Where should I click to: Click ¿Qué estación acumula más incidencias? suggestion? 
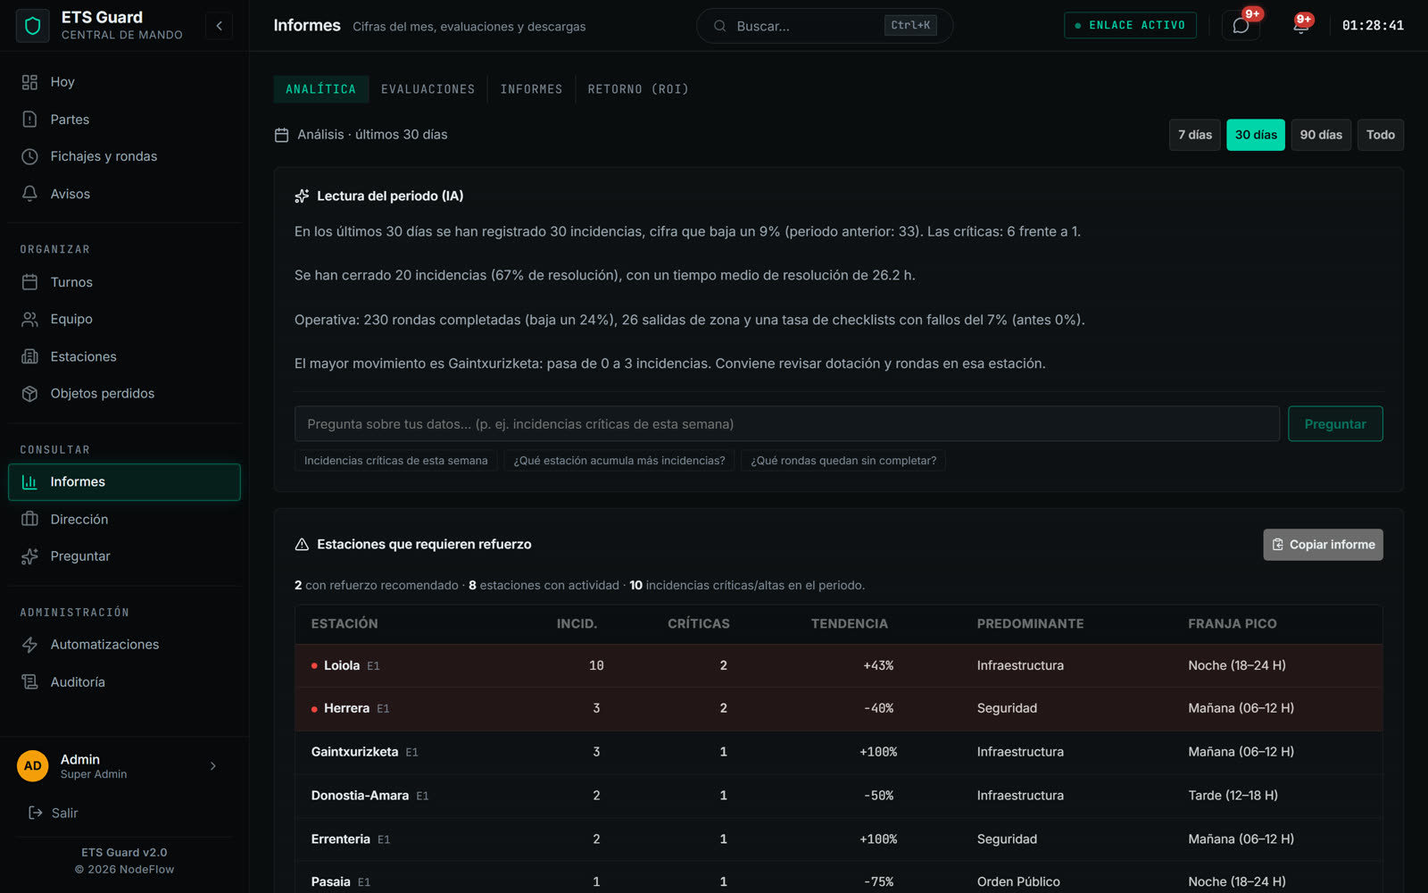619,461
